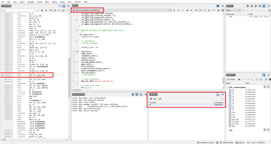Click first window icon in Debug Terminal header
This screenshot has width=271, height=144.
(133, 94)
